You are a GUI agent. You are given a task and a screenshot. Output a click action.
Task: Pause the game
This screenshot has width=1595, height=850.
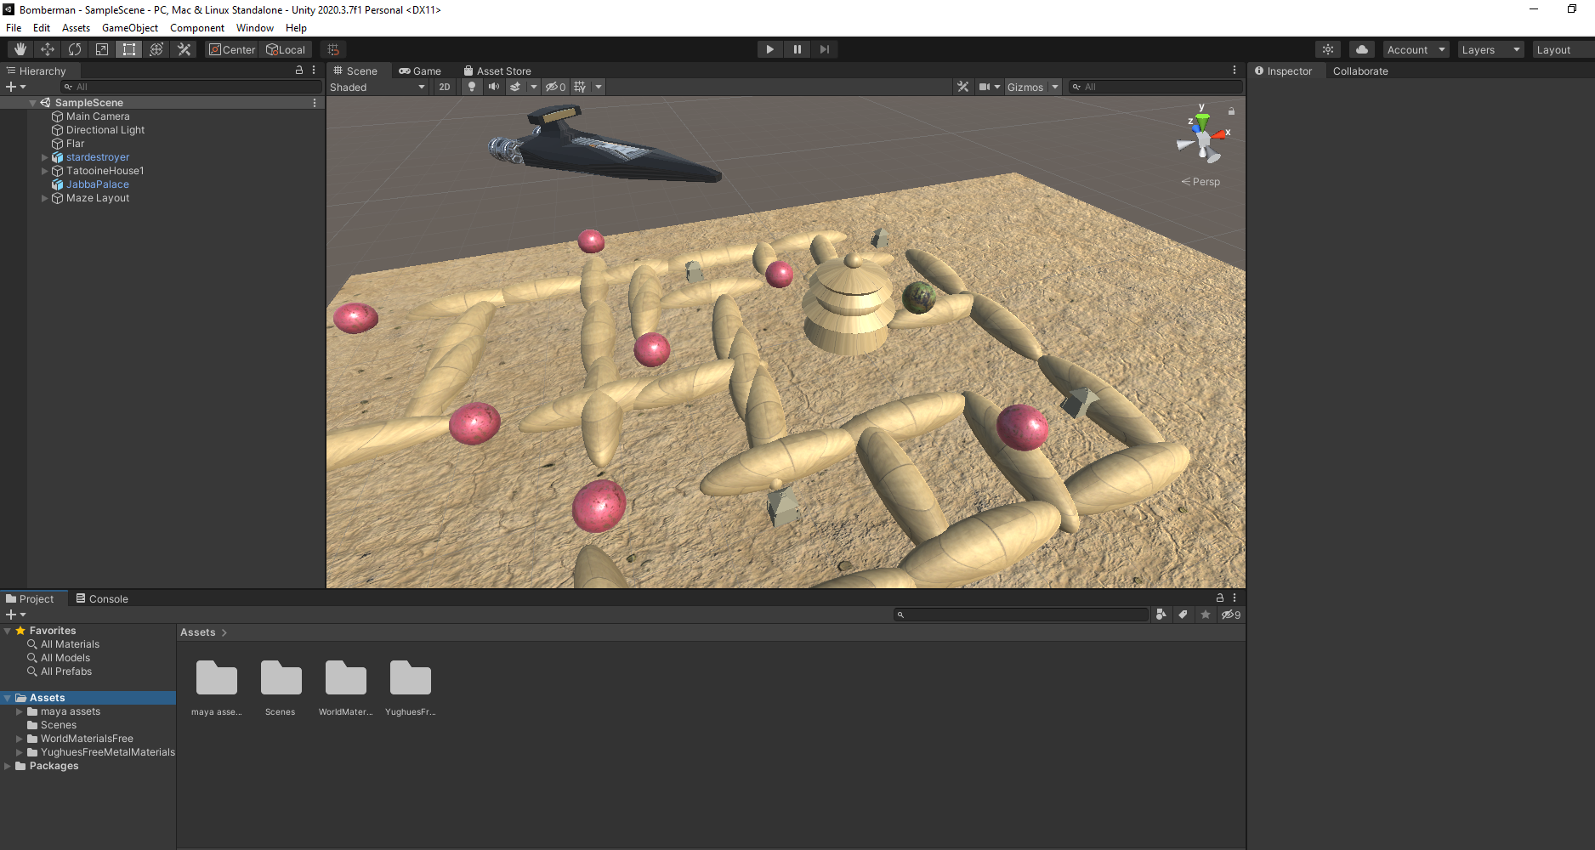pyautogui.click(x=797, y=49)
